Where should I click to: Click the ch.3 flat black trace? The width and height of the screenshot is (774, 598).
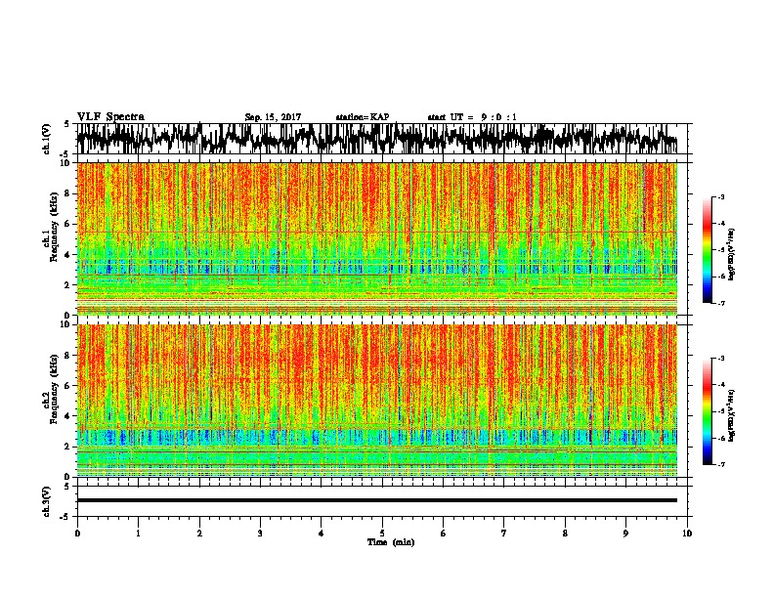point(377,500)
